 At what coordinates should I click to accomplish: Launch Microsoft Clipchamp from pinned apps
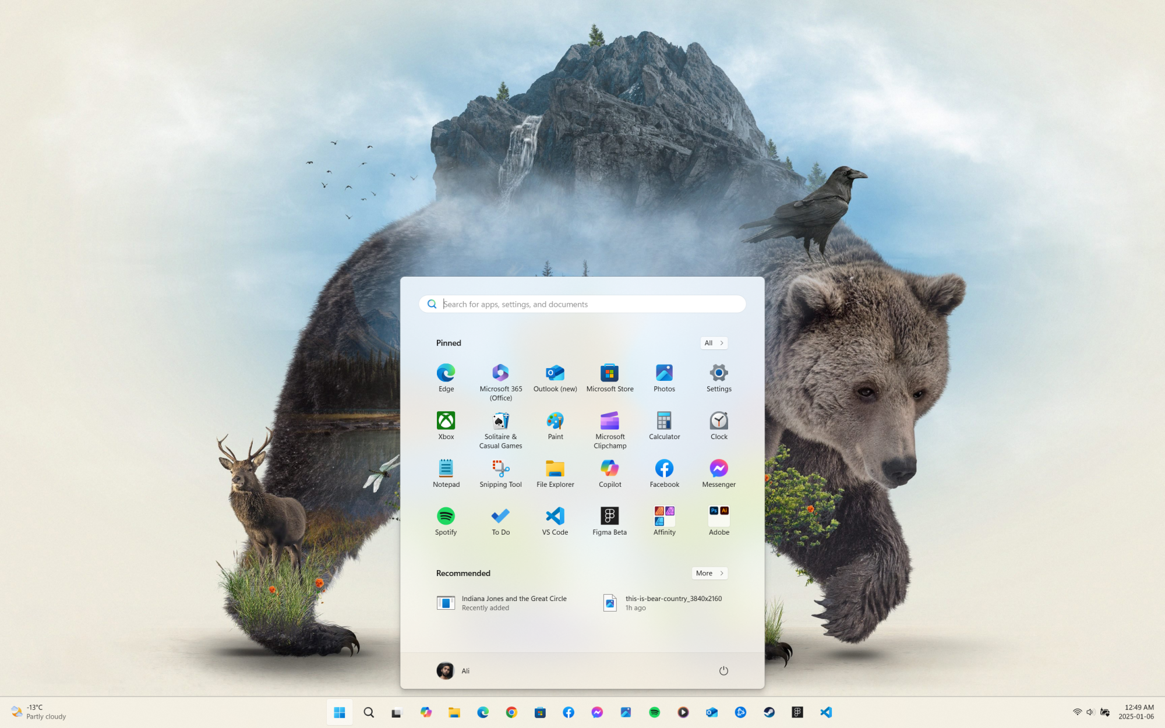[609, 426]
